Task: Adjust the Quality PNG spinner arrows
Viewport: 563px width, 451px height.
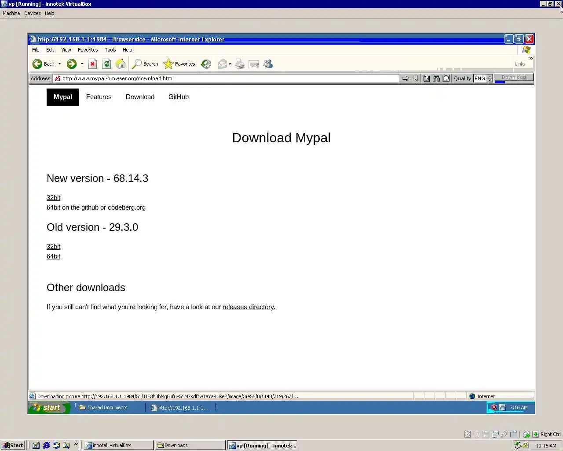Action: click(490, 78)
